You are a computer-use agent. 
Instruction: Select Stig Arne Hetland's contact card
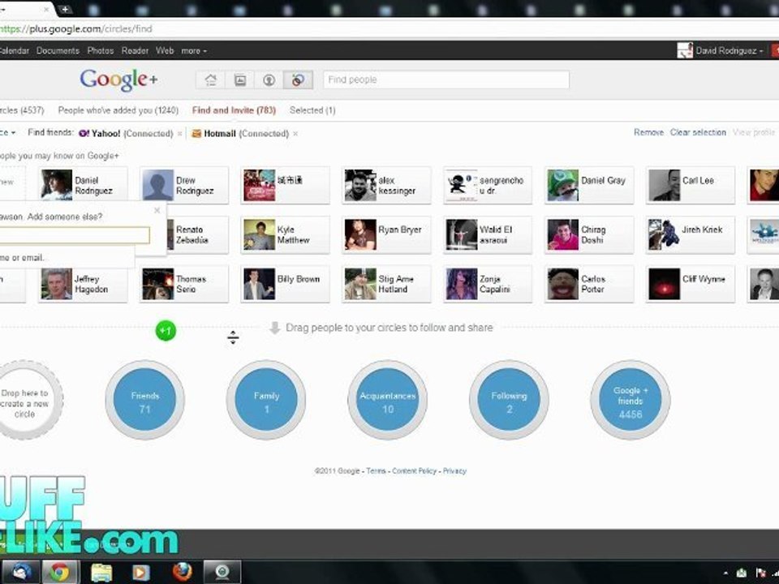(386, 284)
